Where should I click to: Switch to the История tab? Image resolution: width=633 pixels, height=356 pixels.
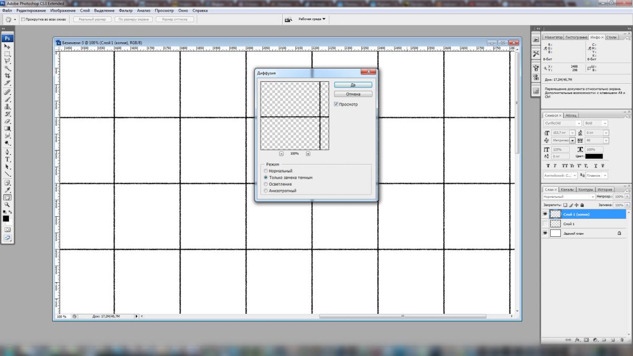(605, 189)
